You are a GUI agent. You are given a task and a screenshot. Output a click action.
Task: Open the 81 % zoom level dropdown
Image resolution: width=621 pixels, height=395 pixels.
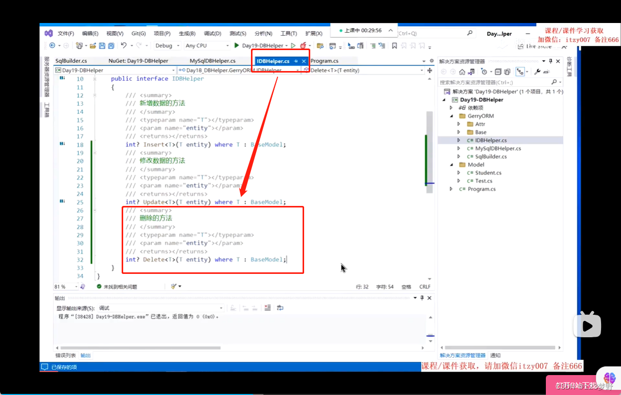pyautogui.click(x=65, y=287)
